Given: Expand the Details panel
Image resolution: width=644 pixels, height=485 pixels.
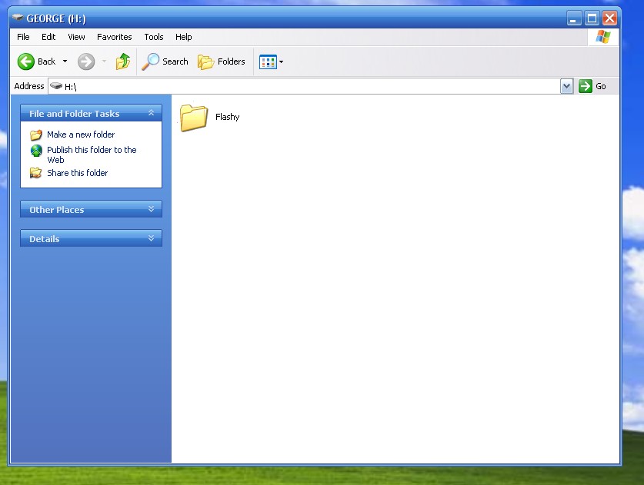Looking at the screenshot, I should [151, 238].
